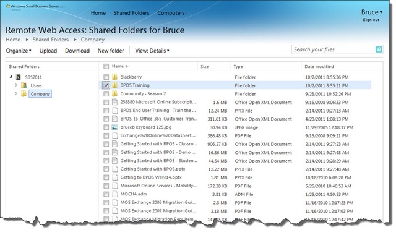Click the search magnifier icon
396x235 pixels.
coord(379,49)
